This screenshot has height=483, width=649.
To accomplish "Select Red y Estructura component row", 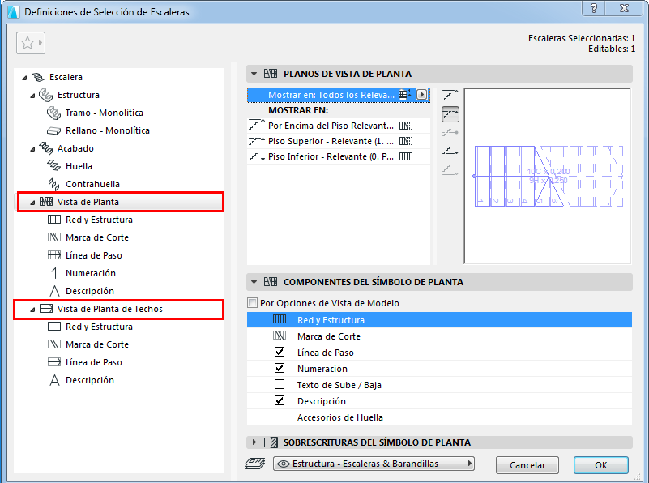I will (x=439, y=320).
